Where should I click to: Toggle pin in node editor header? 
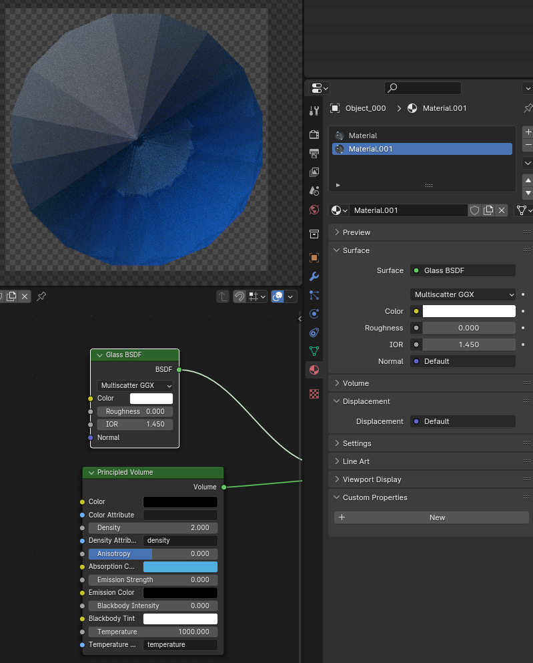click(41, 296)
